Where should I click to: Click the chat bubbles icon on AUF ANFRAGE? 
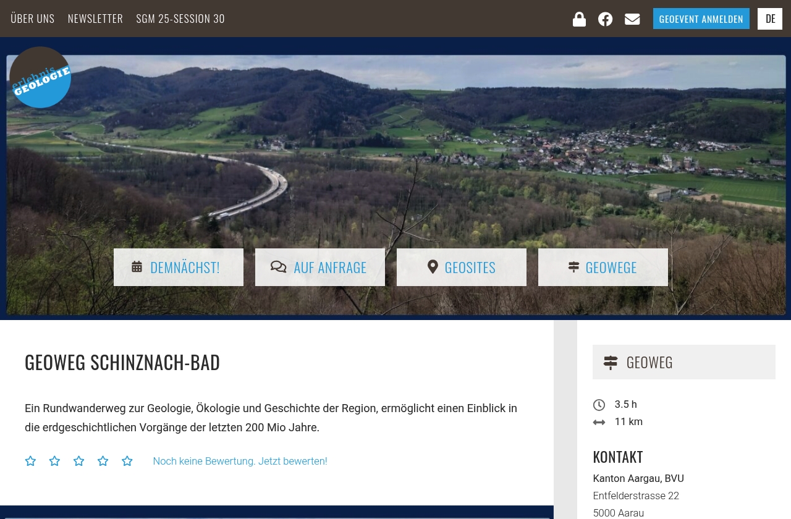(x=279, y=266)
